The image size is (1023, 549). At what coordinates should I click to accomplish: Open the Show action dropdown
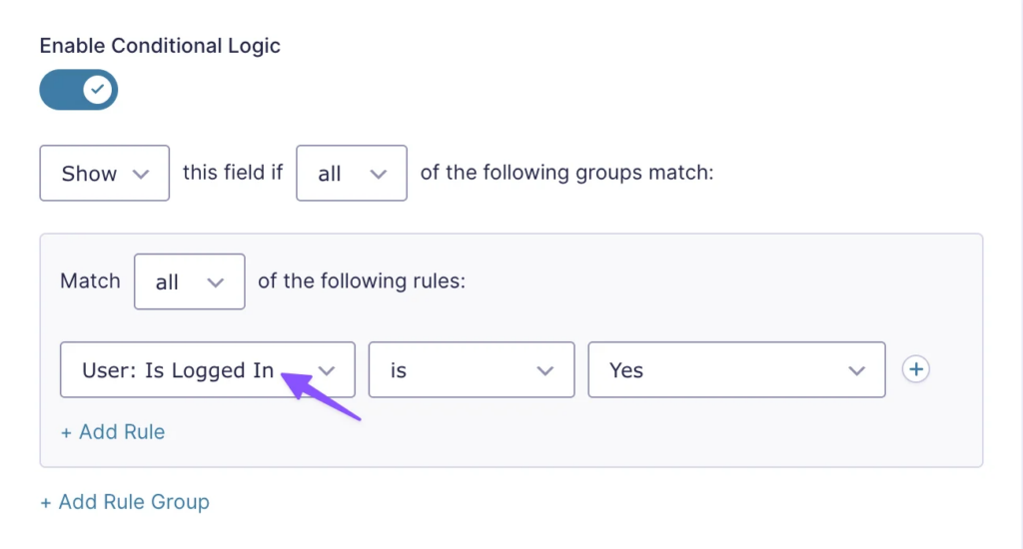point(104,173)
